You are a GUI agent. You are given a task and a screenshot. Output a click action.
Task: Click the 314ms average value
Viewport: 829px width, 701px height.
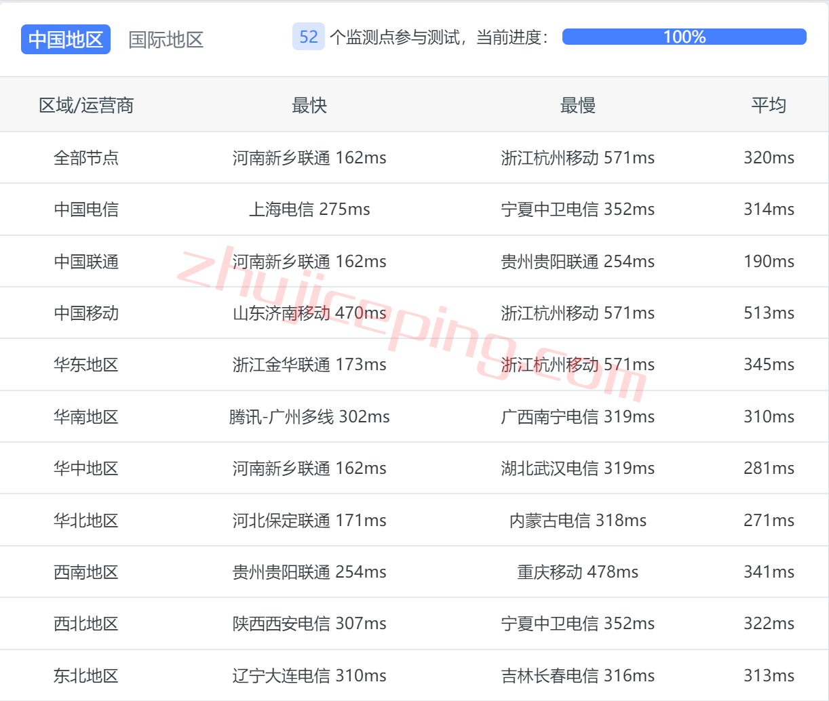(x=769, y=209)
